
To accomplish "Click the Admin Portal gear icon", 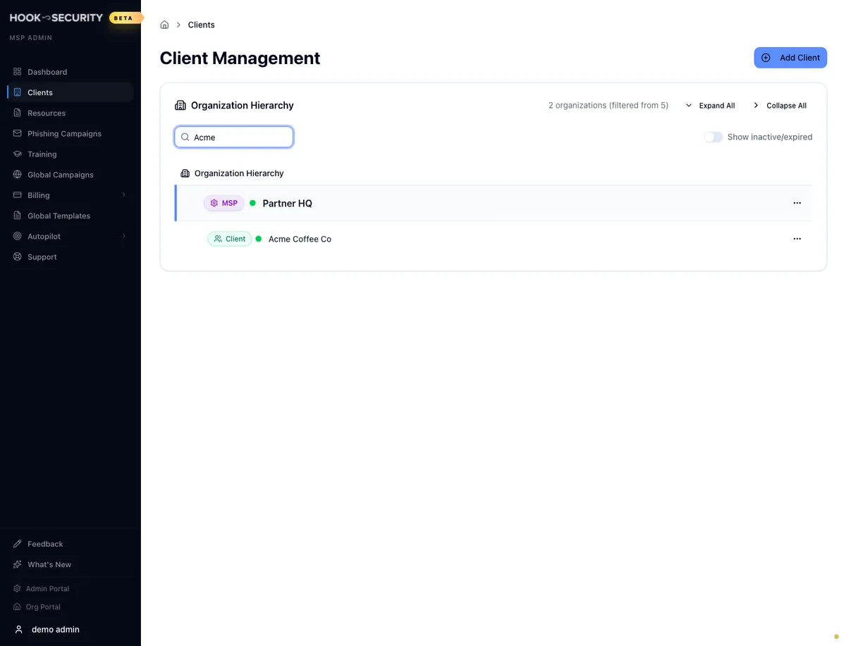I will 18,588.
